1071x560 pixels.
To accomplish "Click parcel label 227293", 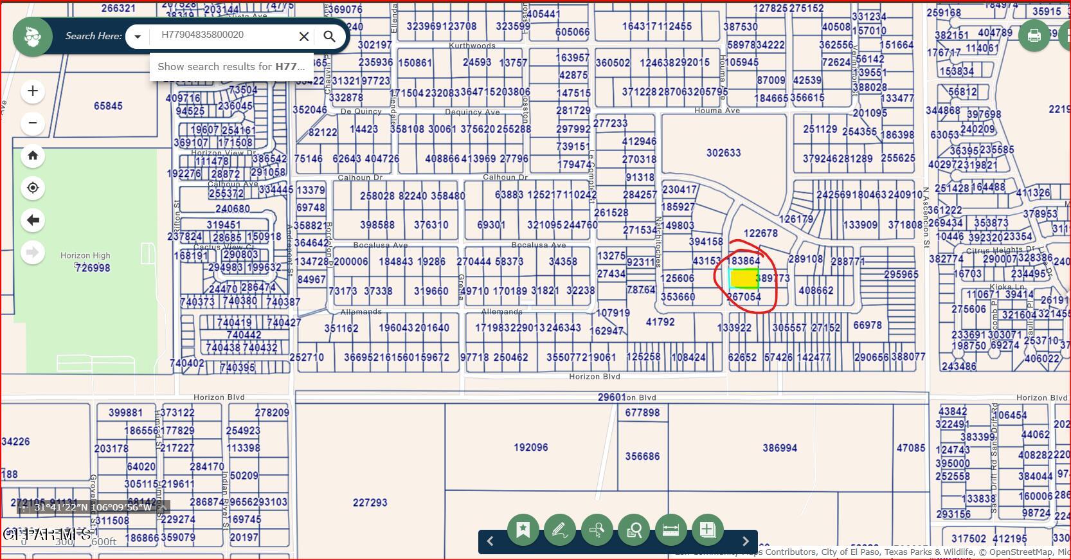I will (x=370, y=503).
